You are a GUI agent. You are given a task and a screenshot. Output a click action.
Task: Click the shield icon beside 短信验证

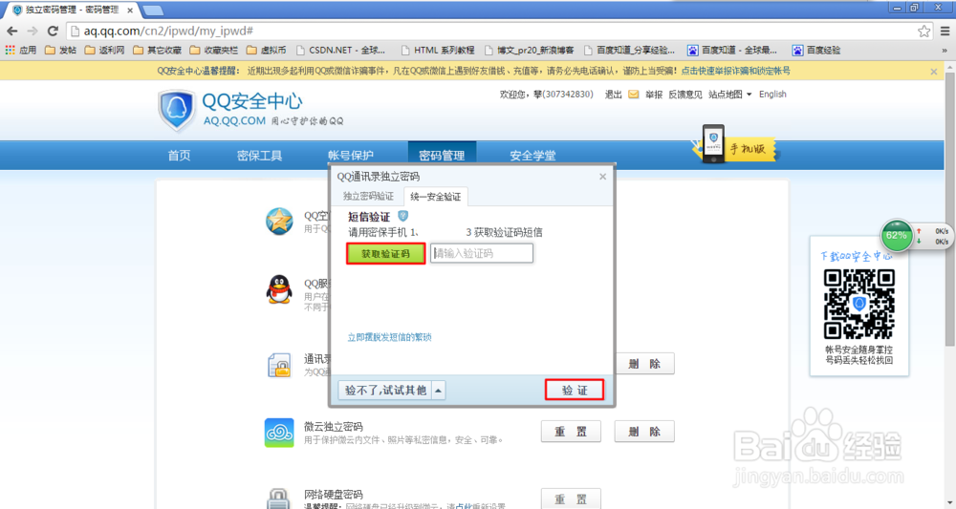pos(403,216)
